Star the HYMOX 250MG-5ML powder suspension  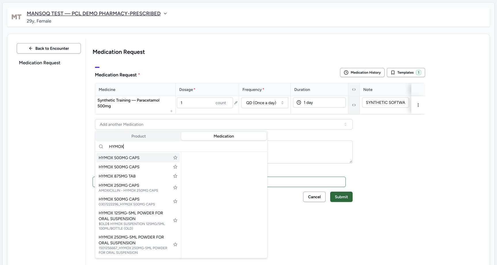175,245
